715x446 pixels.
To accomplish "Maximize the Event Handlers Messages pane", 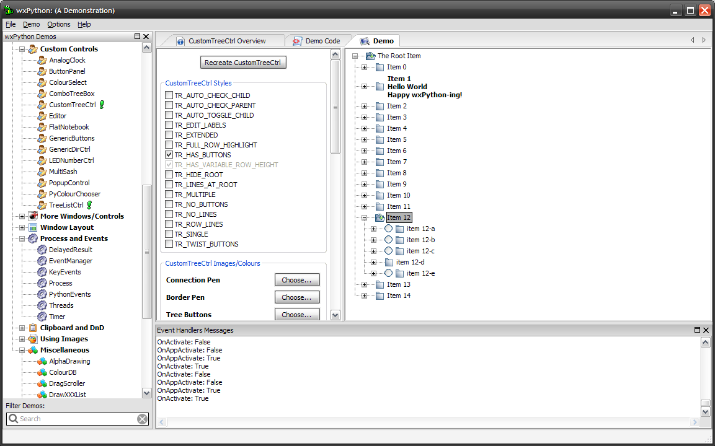I will [x=697, y=330].
